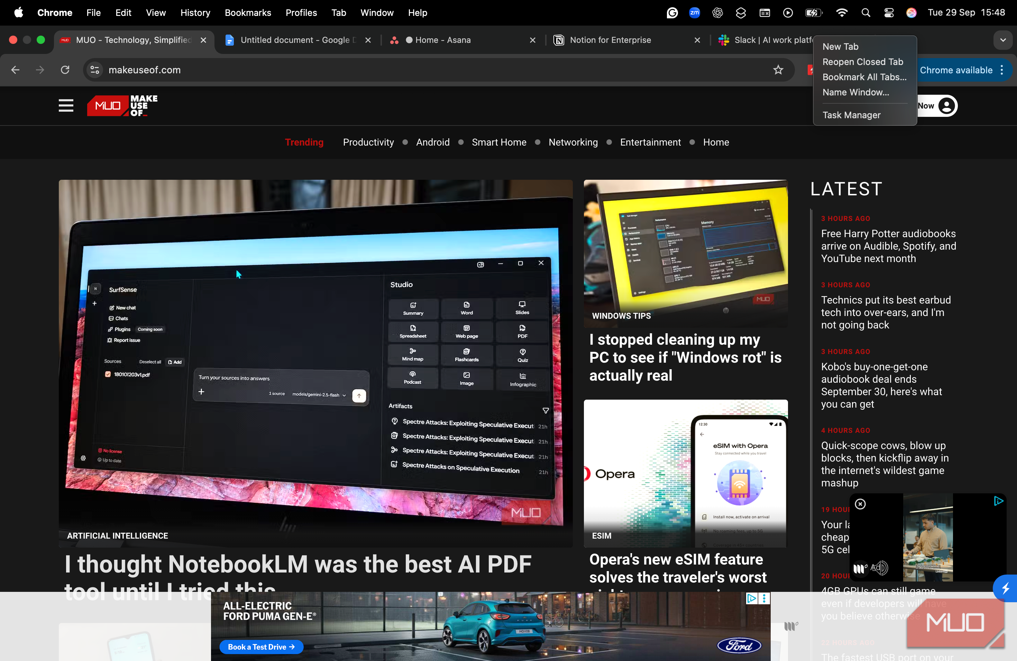
Task: Open the account profile icon
Action: coord(946,106)
